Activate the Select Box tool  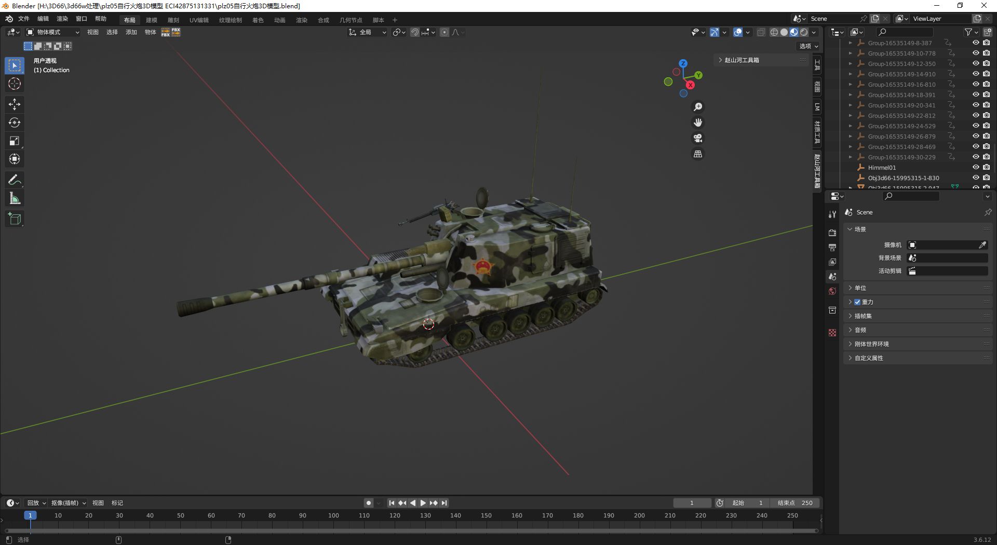(x=15, y=65)
